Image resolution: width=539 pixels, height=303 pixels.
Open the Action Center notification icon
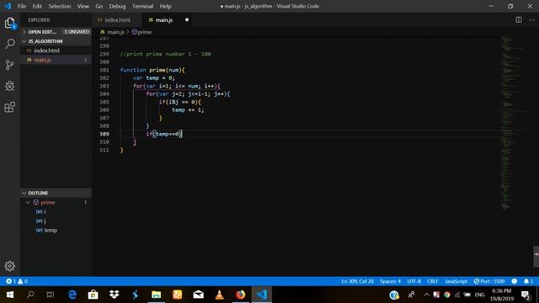click(526, 295)
